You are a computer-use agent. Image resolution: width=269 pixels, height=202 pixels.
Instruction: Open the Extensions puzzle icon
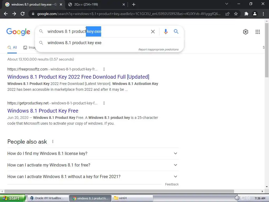tap(246, 14)
